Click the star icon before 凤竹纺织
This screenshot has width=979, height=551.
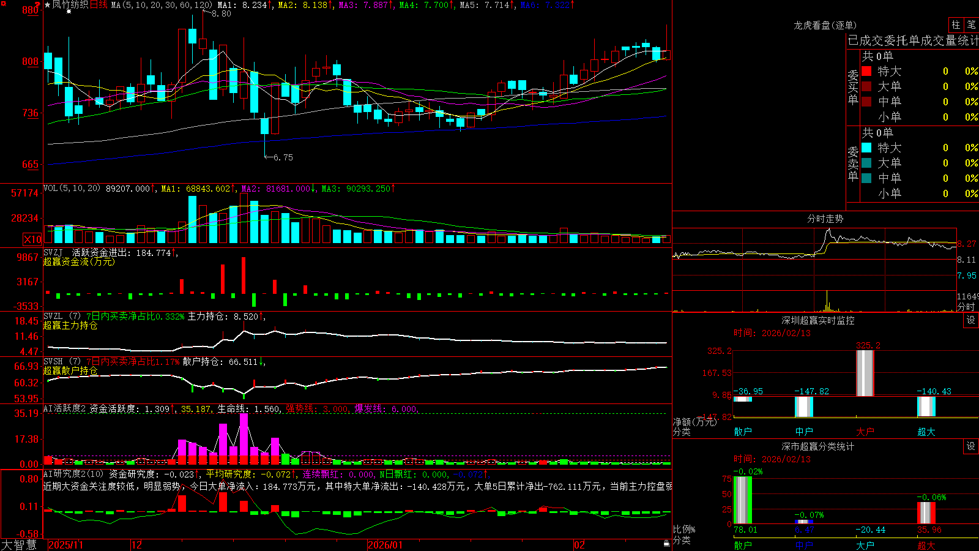[x=48, y=5]
